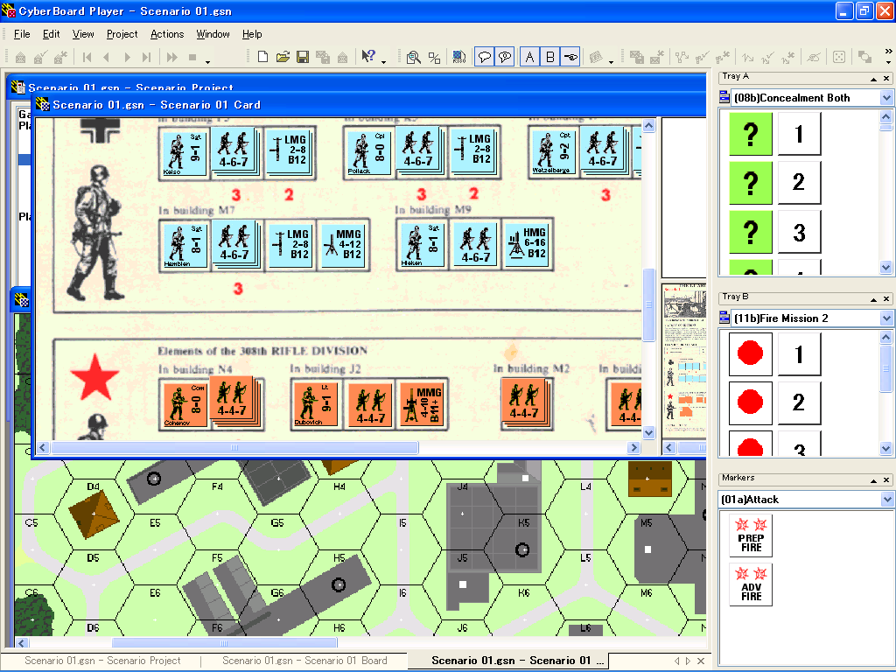Open the Window menu
The image size is (896, 672).
point(213,34)
